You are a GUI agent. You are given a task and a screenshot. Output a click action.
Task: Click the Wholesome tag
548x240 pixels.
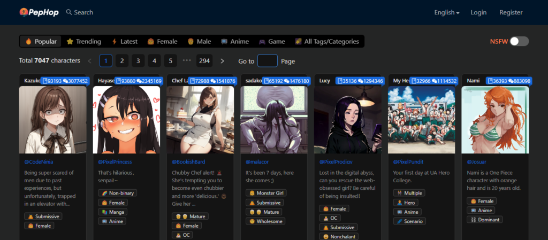(x=265, y=221)
